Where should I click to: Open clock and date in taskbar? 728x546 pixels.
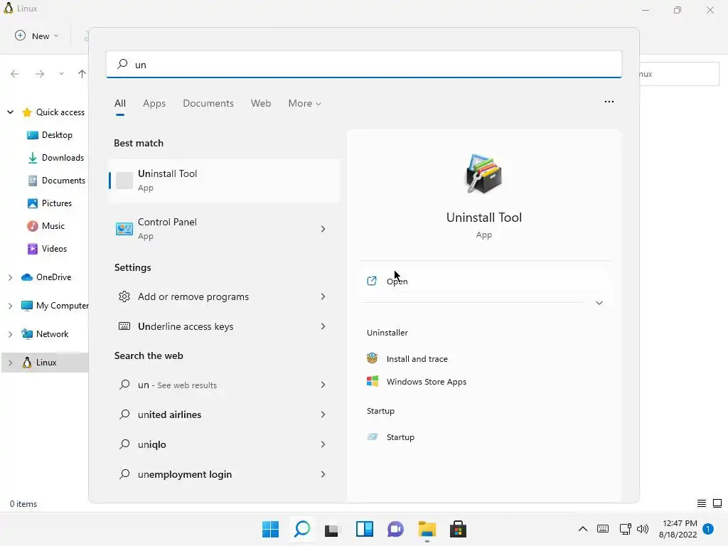click(x=678, y=529)
